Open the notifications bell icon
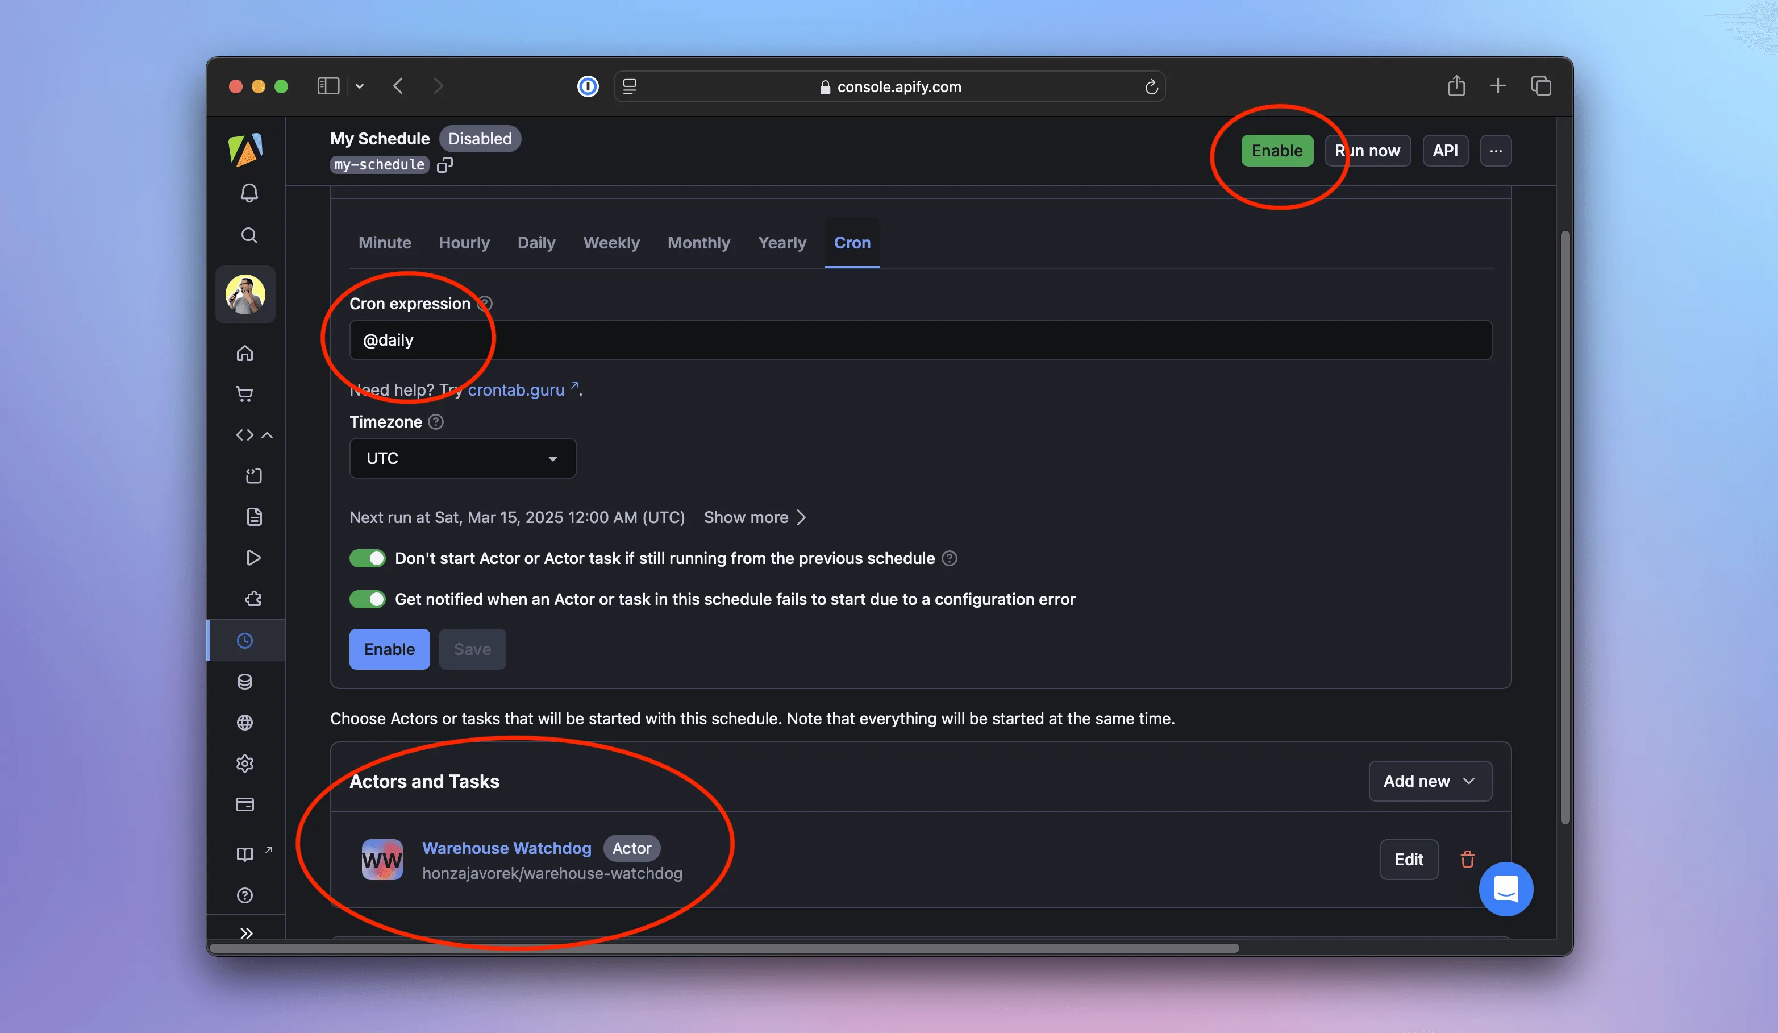This screenshot has height=1033, width=1778. [249, 193]
